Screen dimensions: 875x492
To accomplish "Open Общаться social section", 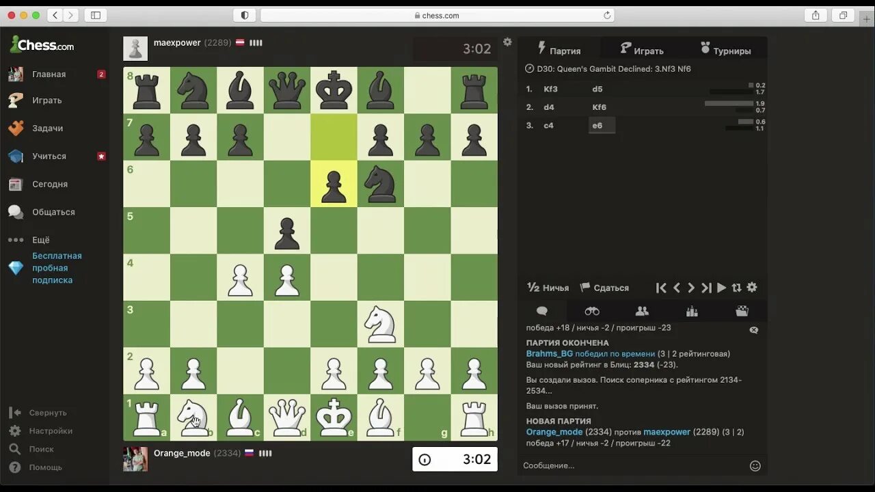I will point(53,212).
